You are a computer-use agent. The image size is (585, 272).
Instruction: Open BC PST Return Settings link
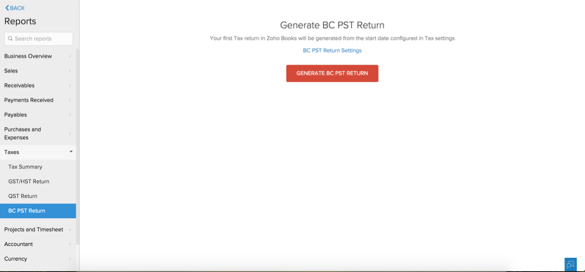click(x=332, y=50)
